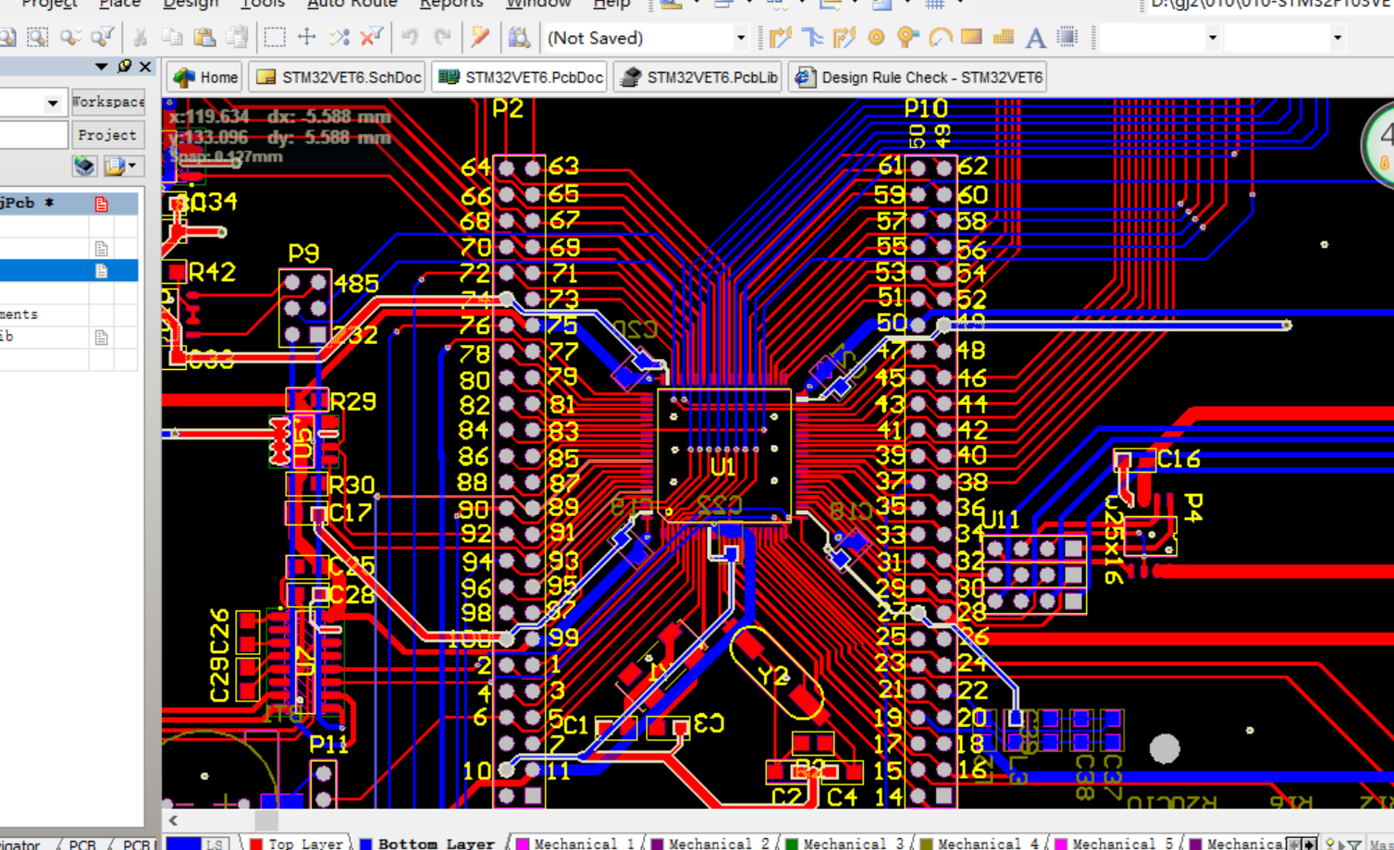The width and height of the screenshot is (1394, 850).
Task: Click the project name input field
Action: click(x=33, y=135)
